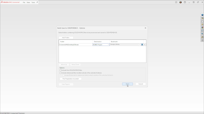Enable Include Non-SOLIDWORKS files checkbox

pos(60,70)
